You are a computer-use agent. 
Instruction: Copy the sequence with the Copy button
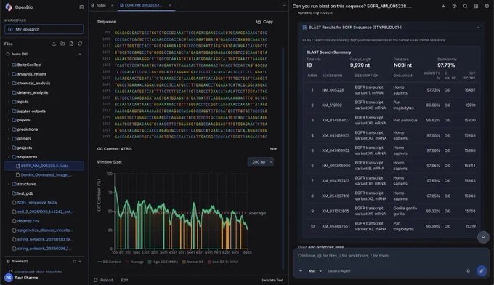[264, 22]
